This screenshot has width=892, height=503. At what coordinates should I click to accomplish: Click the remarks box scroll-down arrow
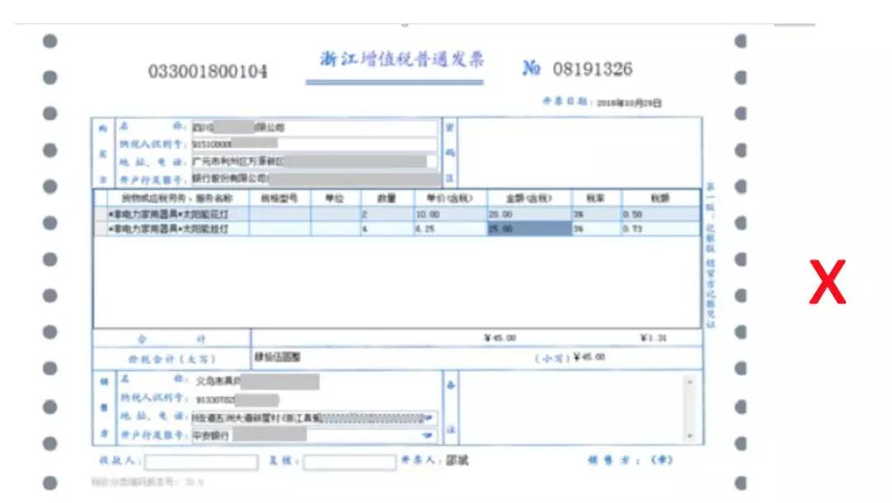[x=690, y=435]
